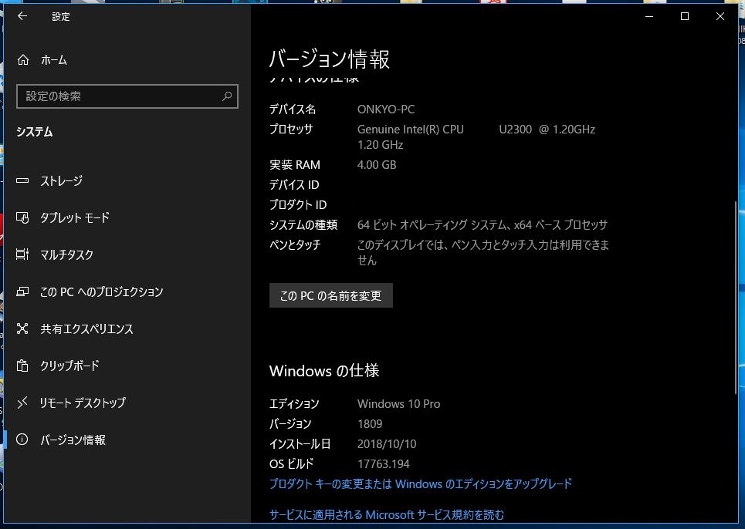Click the Windows 10 Pro edition value
Viewport: 745px width, 529px height.
pyautogui.click(x=398, y=404)
